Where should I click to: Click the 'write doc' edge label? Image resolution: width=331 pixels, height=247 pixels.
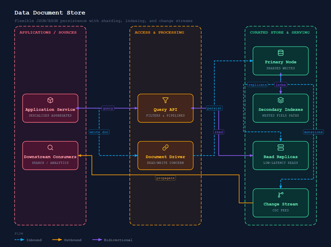pyautogui.click(x=99, y=132)
